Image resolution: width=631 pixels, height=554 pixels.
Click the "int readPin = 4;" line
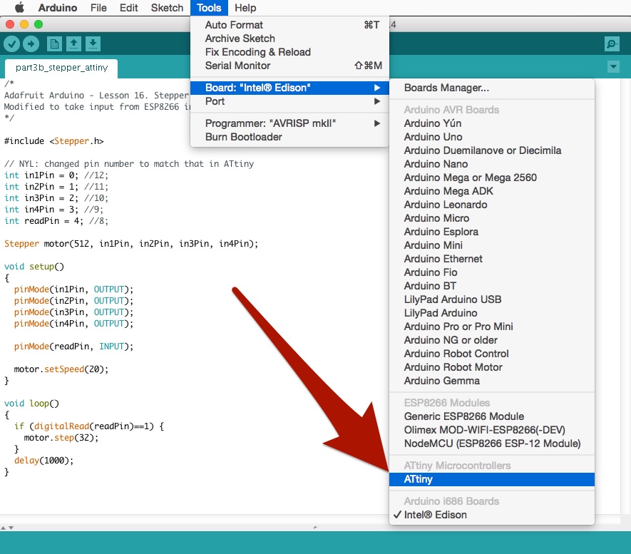[56, 221]
